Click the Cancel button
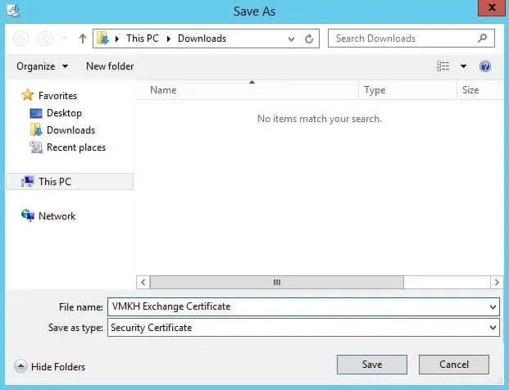Image resolution: width=509 pixels, height=390 pixels. point(454,365)
